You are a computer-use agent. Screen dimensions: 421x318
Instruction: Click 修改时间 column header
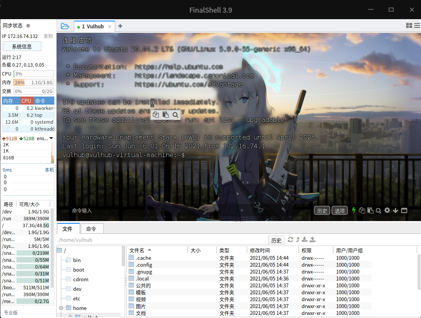272,250
